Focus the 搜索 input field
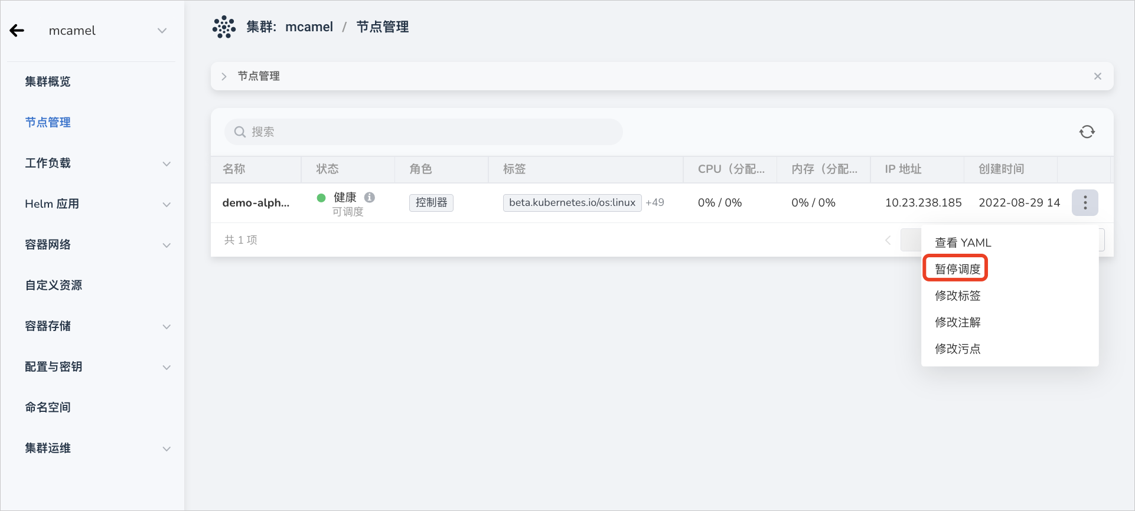Image resolution: width=1135 pixels, height=511 pixels. [x=423, y=132]
